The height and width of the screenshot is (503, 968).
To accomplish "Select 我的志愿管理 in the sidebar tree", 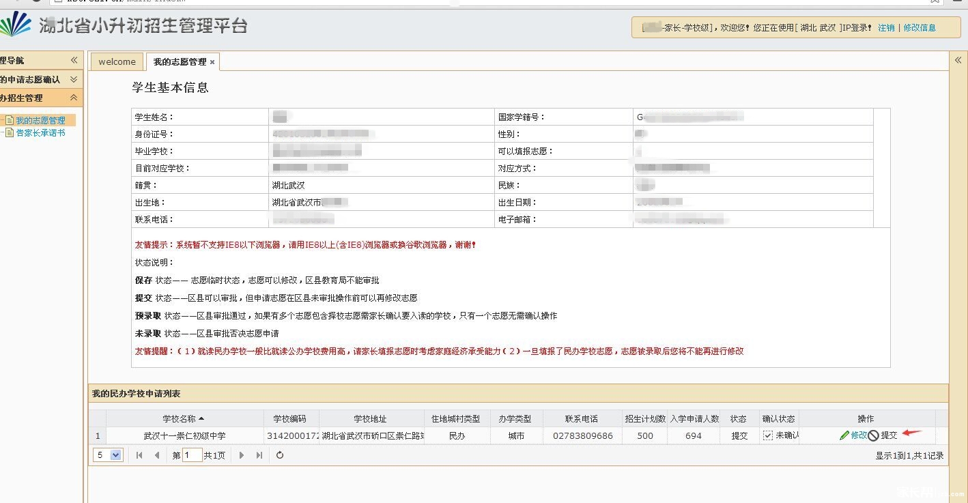I will click(x=40, y=121).
